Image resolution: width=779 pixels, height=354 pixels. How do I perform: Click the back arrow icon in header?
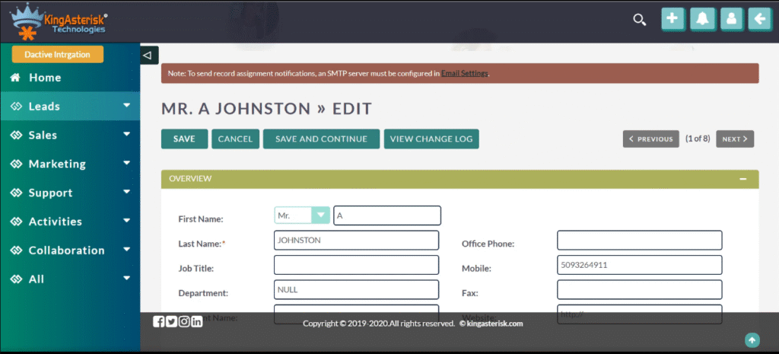click(758, 20)
